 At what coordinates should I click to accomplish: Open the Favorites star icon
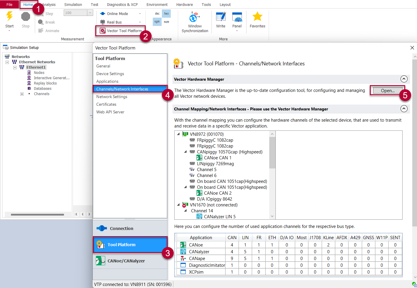point(257,17)
